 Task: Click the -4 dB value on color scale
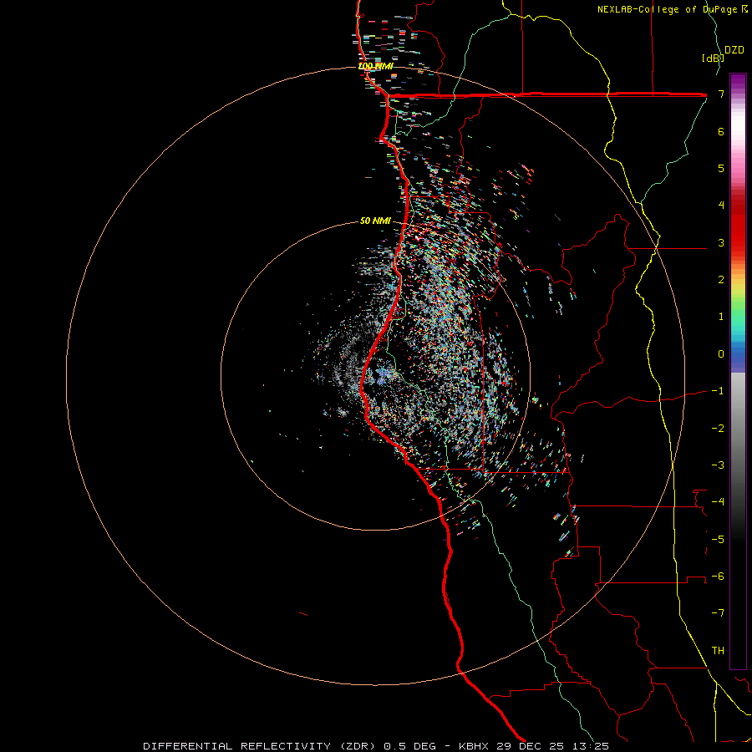coord(718,501)
